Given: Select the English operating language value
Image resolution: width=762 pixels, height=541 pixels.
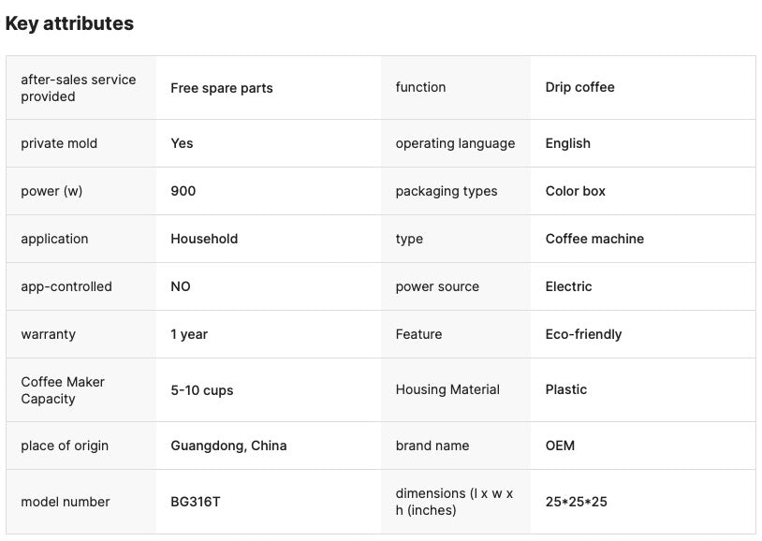Looking at the screenshot, I should (x=568, y=143).
